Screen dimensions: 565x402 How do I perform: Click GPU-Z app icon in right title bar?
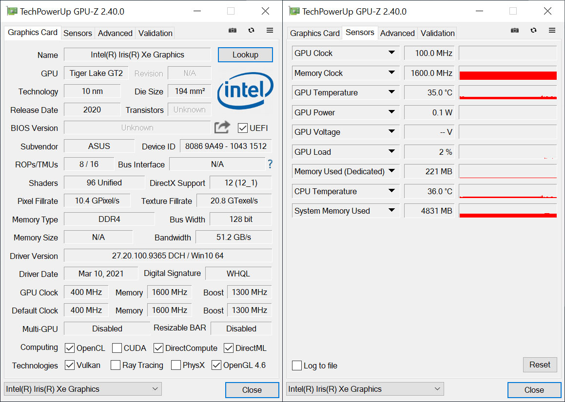click(x=294, y=11)
